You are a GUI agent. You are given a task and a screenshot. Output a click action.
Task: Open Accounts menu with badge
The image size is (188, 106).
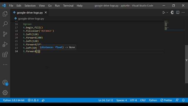(5, 83)
